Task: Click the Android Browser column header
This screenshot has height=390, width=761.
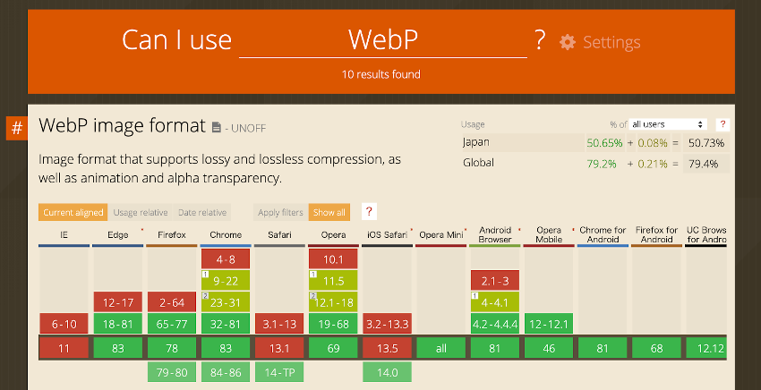Action: (x=495, y=235)
